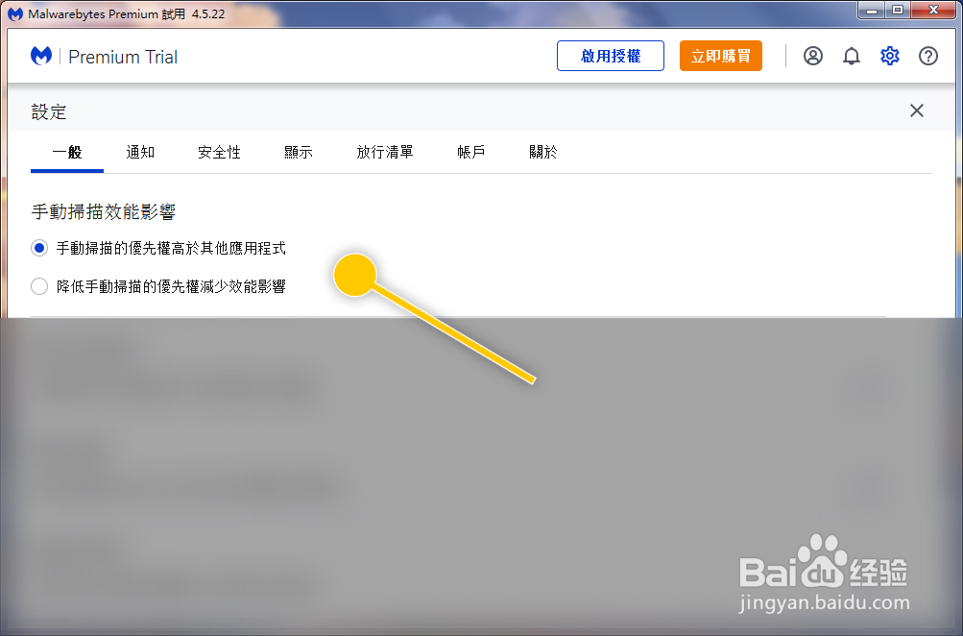963x636 pixels.
Task: Open notifications bell icon
Action: [x=852, y=56]
